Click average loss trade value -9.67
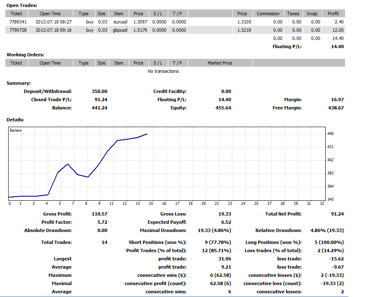 click(x=338, y=267)
